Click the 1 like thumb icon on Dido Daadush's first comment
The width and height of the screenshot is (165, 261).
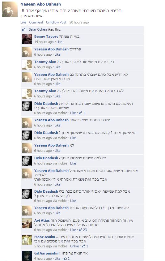81,113
